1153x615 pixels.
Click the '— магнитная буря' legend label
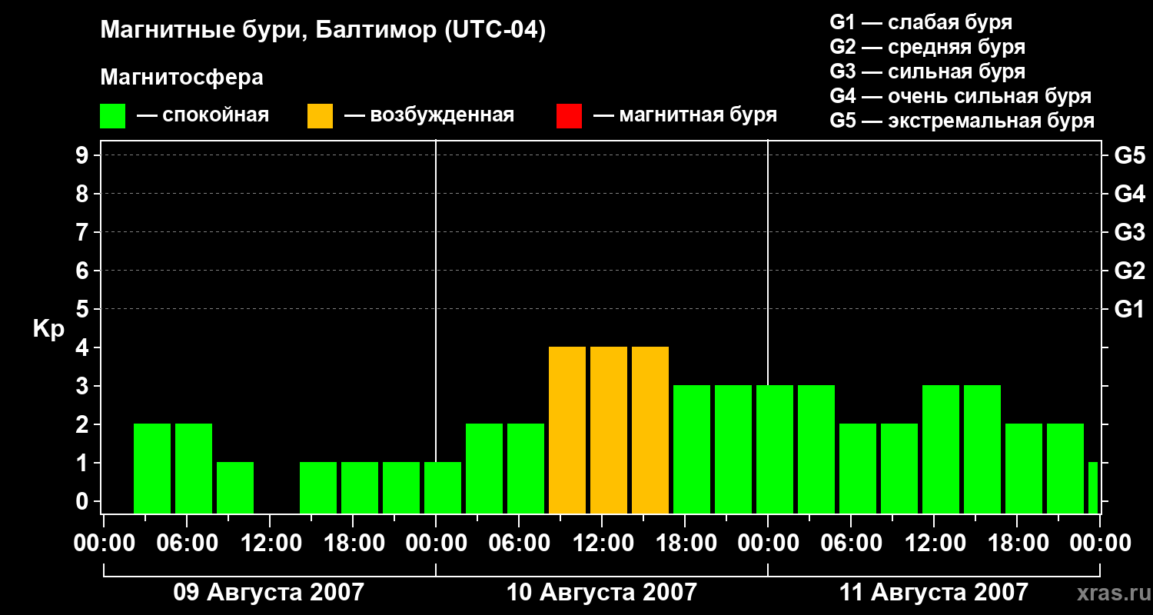click(685, 115)
